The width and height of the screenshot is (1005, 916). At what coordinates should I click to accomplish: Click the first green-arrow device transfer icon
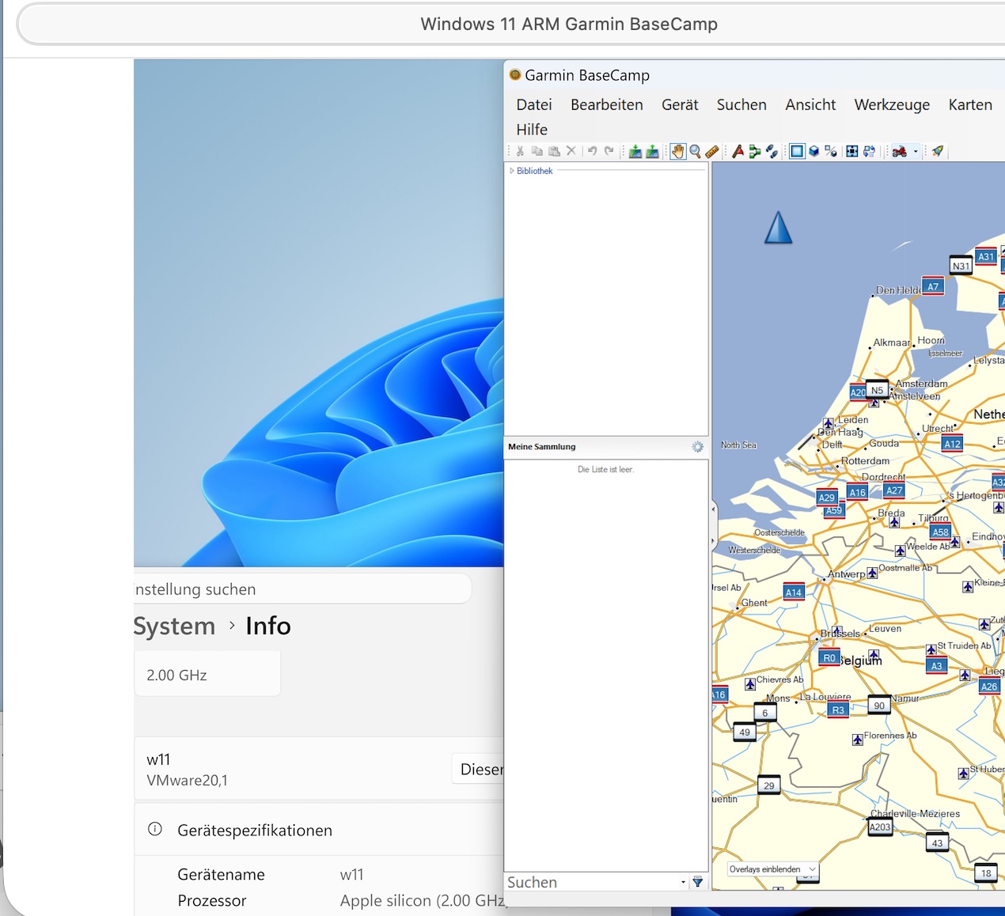tap(635, 151)
